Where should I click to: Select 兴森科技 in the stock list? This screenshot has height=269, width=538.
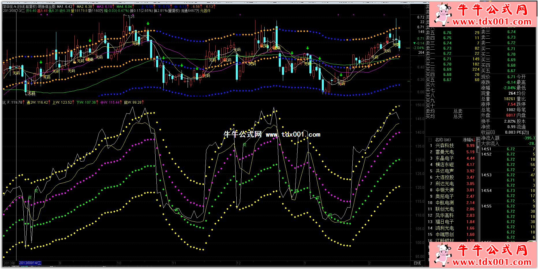[444, 146]
